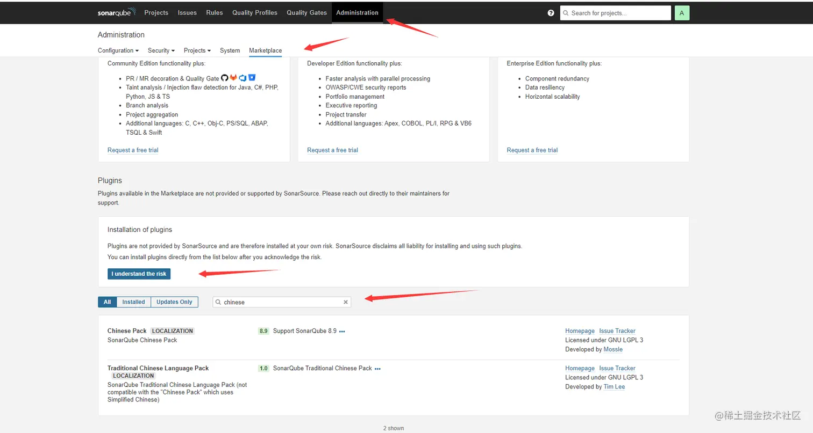Open the user avatar A menu
Screen dimensions: 813x433
click(682, 13)
